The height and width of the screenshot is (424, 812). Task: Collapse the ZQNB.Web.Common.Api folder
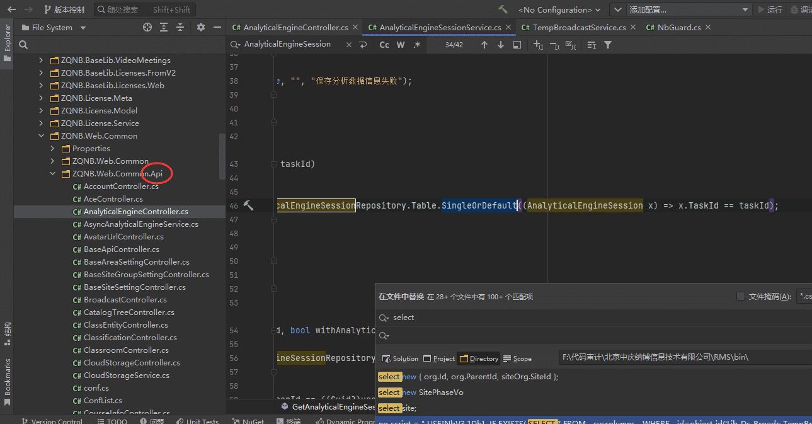53,174
